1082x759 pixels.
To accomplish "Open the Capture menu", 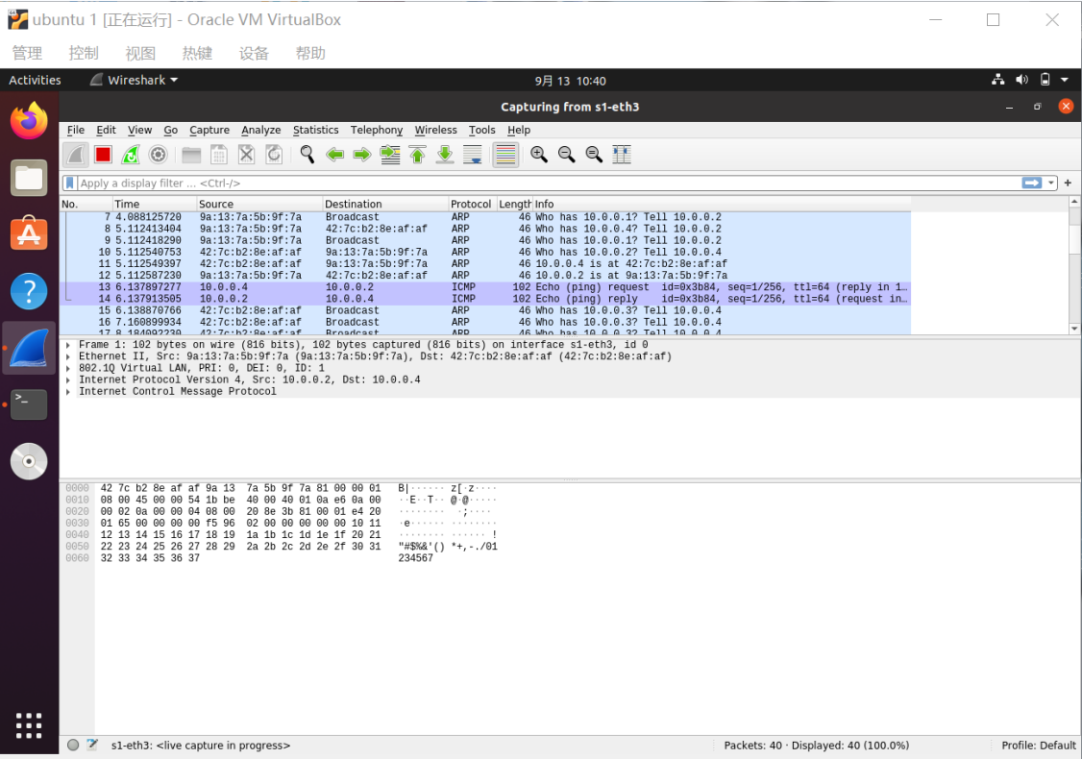I will (x=209, y=130).
